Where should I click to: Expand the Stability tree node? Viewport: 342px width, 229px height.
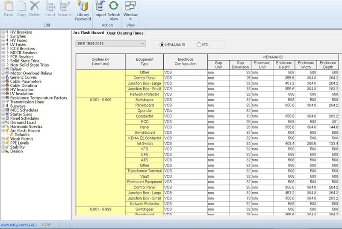coord(3,147)
